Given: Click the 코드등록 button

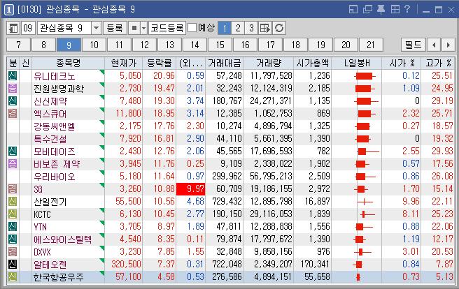Looking at the screenshot, I should pyautogui.click(x=167, y=29).
